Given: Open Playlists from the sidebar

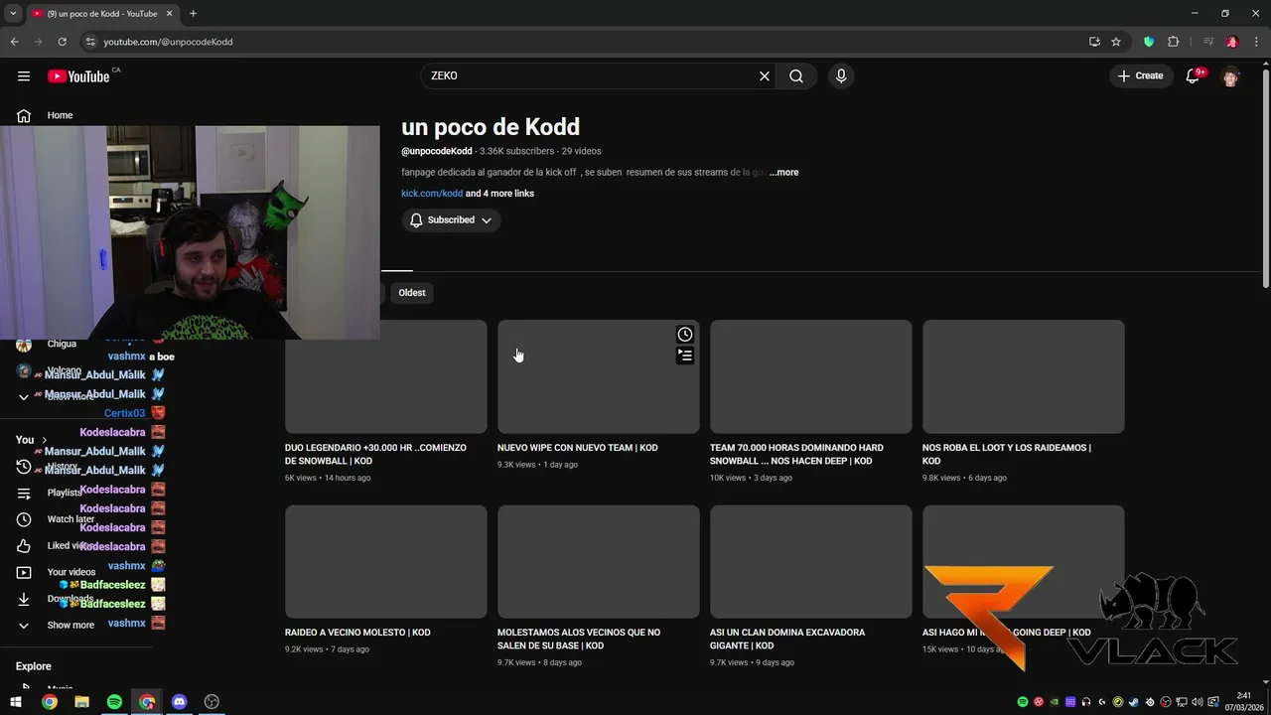Looking at the screenshot, I should click(x=65, y=493).
